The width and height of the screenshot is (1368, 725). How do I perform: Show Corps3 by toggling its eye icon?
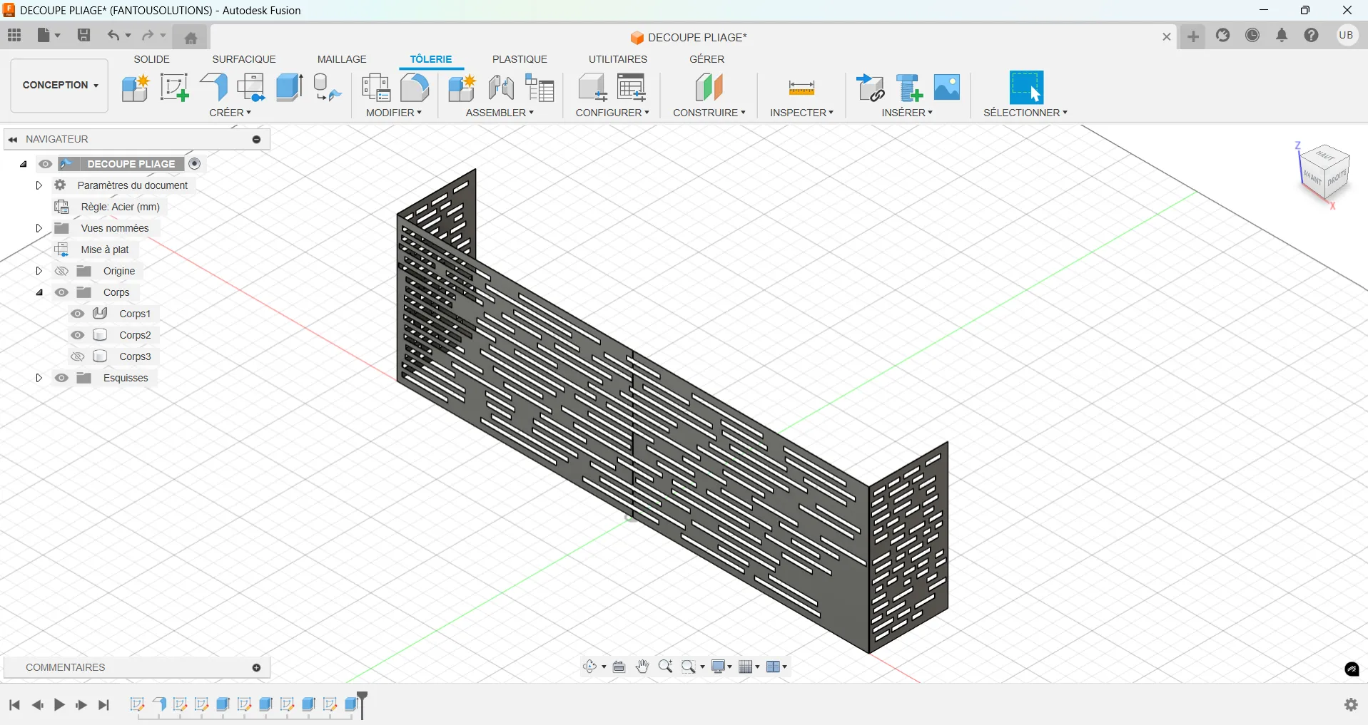click(78, 356)
